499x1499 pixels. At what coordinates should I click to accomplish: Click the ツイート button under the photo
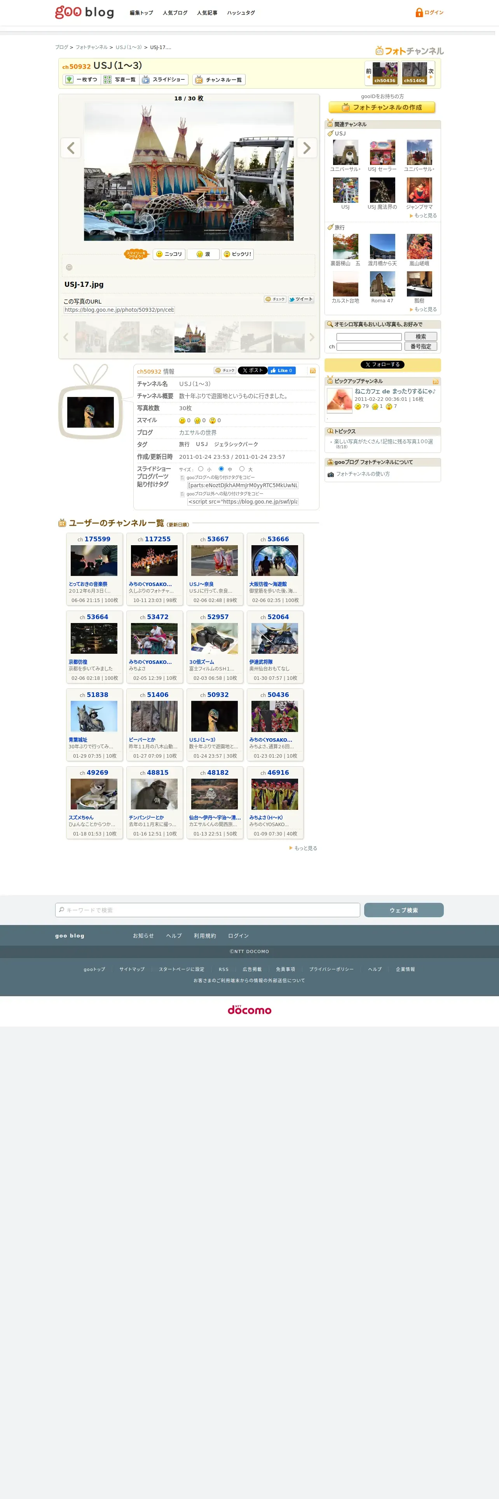(301, 299)
